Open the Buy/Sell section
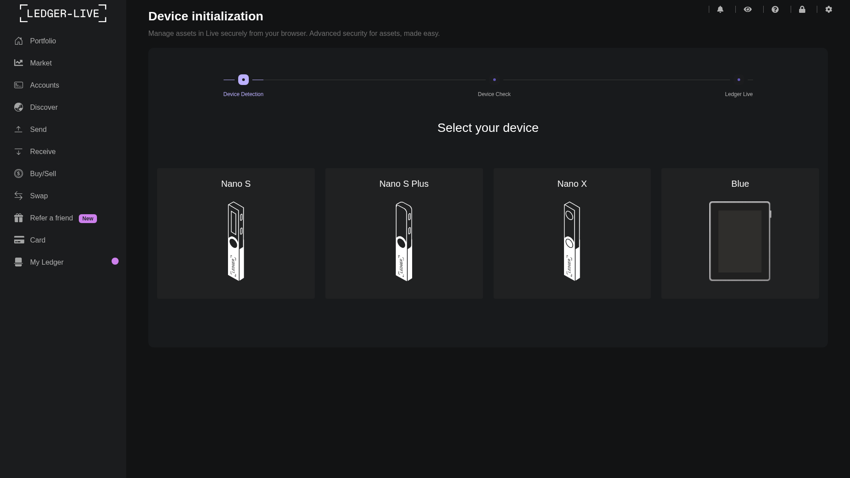The width and height of the screenshot is (850, 478). (x=42, y=173)
